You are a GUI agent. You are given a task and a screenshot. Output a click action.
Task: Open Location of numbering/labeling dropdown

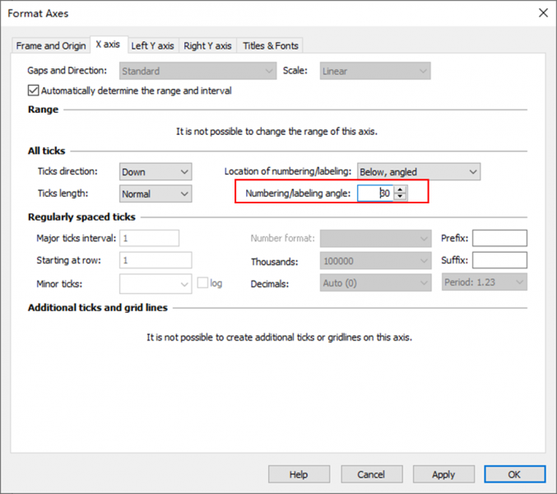418,172
